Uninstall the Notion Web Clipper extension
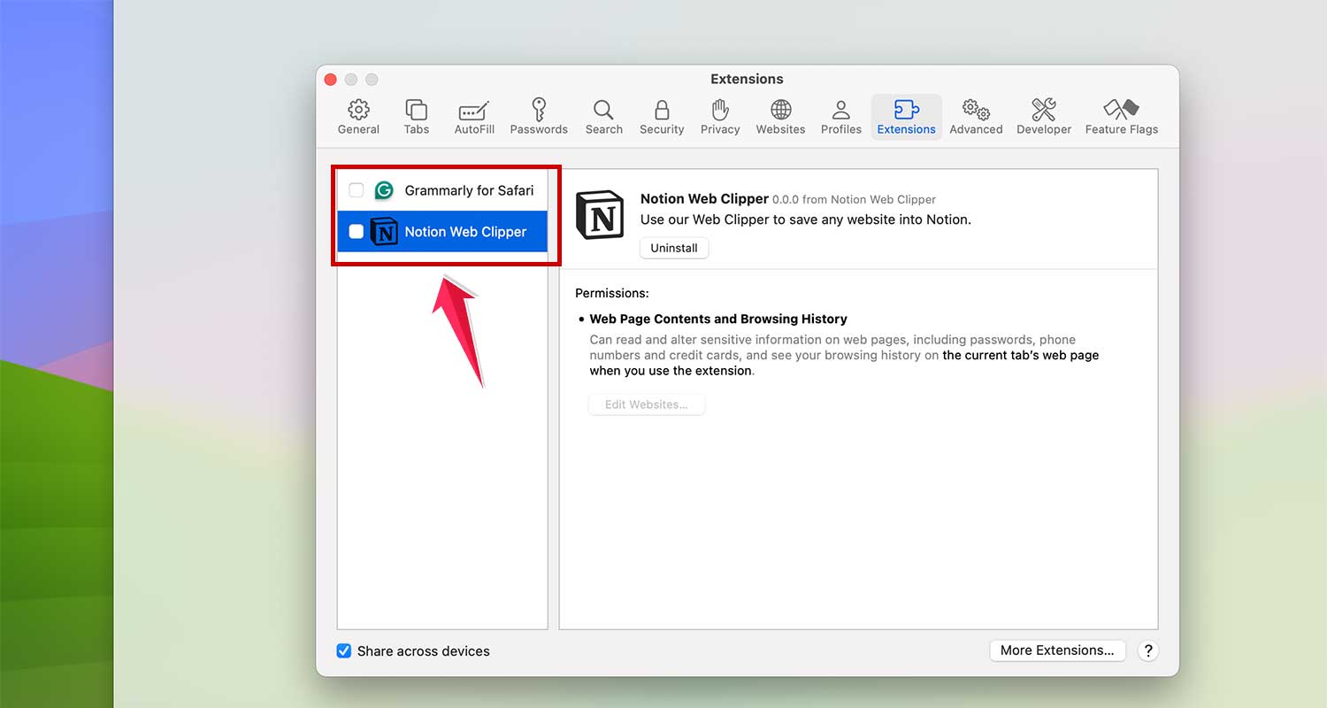The width and height of the screenshot is (1327, 708). (x=673, y=248)
